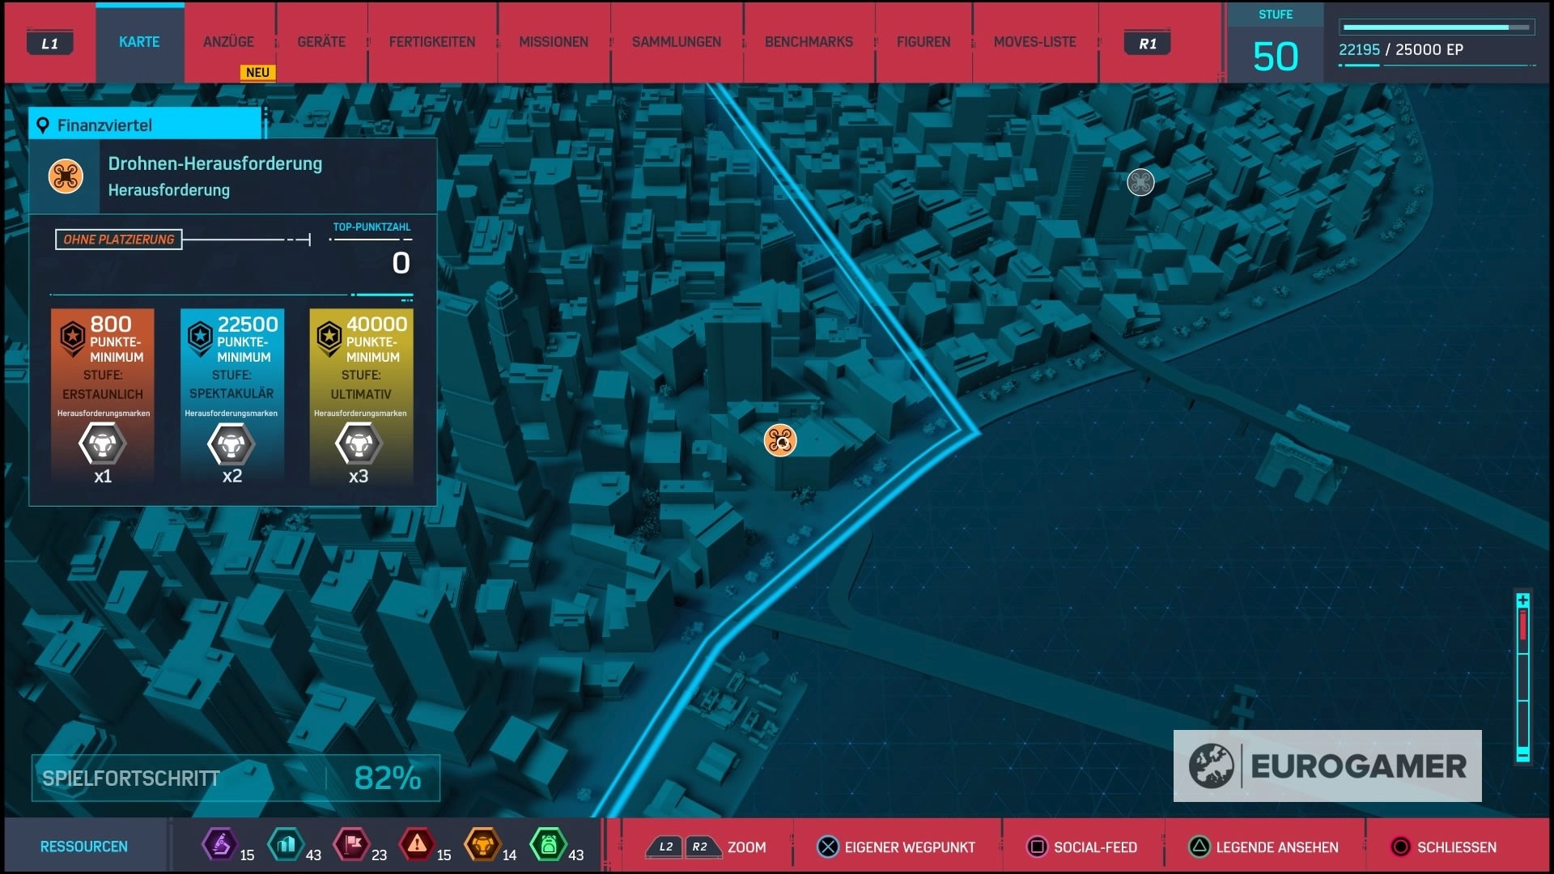Click the drone icon in challenge panel header
This screenshot has height=874, width=1554.
point(66,176)
